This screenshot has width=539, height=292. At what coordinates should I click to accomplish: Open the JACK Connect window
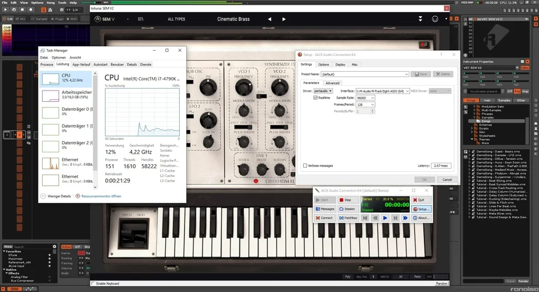point(324,218)
